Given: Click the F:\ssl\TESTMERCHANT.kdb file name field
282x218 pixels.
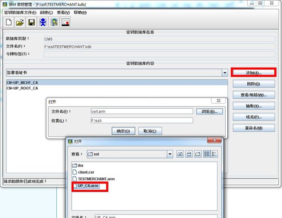Looking at the screenshot, I should click(x=159, y=47).
